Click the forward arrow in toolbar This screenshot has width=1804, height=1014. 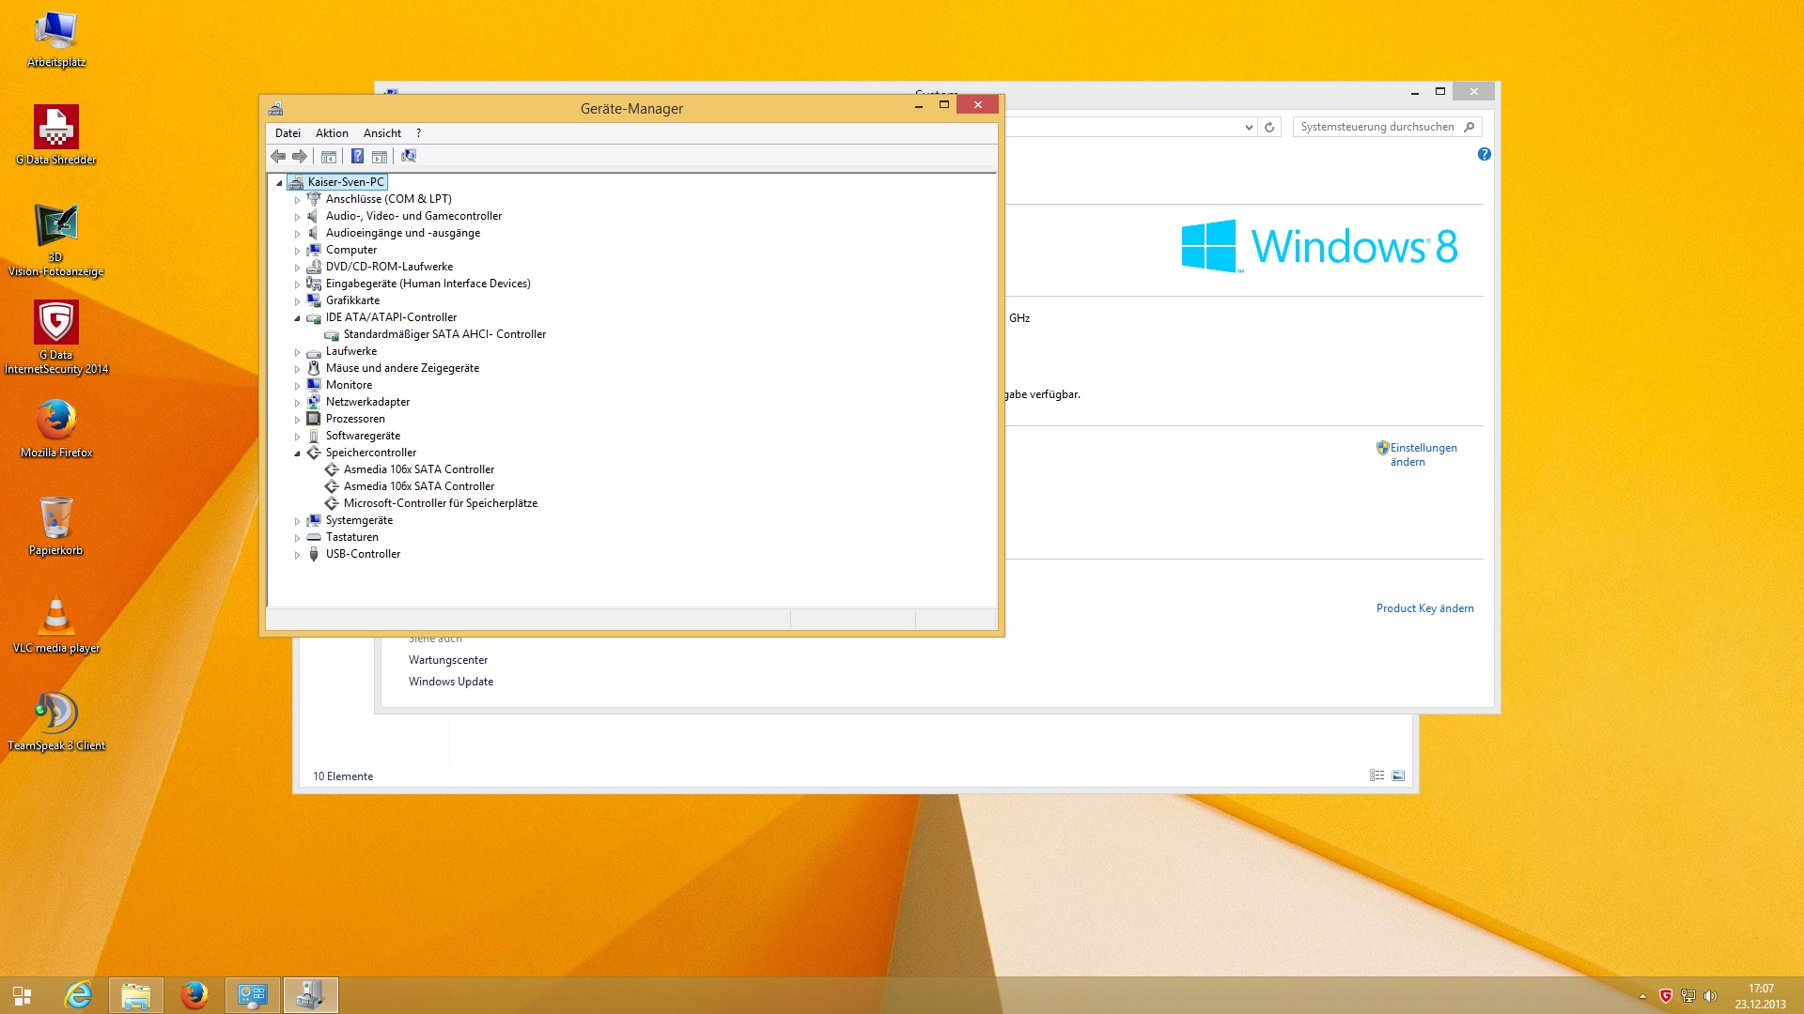[300, 156]
